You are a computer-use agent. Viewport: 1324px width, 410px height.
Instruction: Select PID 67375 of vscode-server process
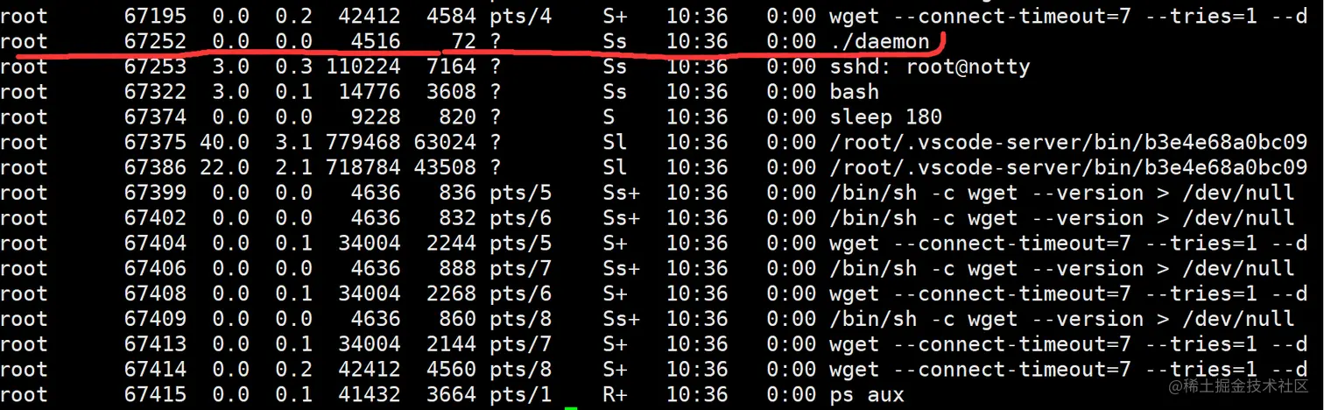coord(155,143)
